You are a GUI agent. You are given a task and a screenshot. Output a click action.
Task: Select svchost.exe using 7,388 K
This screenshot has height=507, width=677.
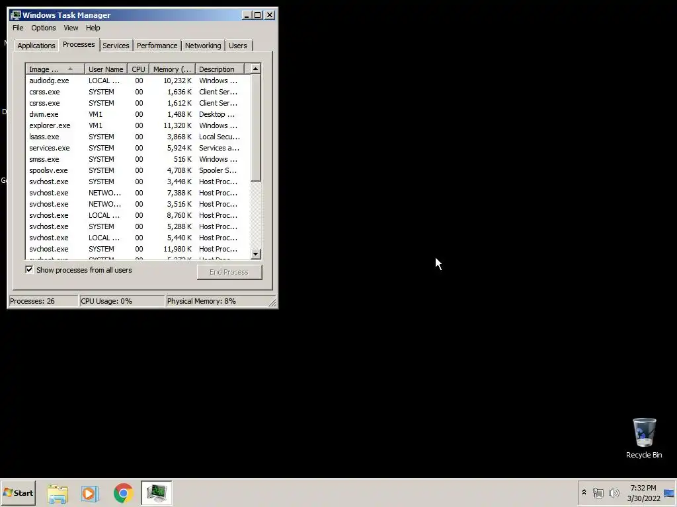pyautogui.click(x=138, y=193)
